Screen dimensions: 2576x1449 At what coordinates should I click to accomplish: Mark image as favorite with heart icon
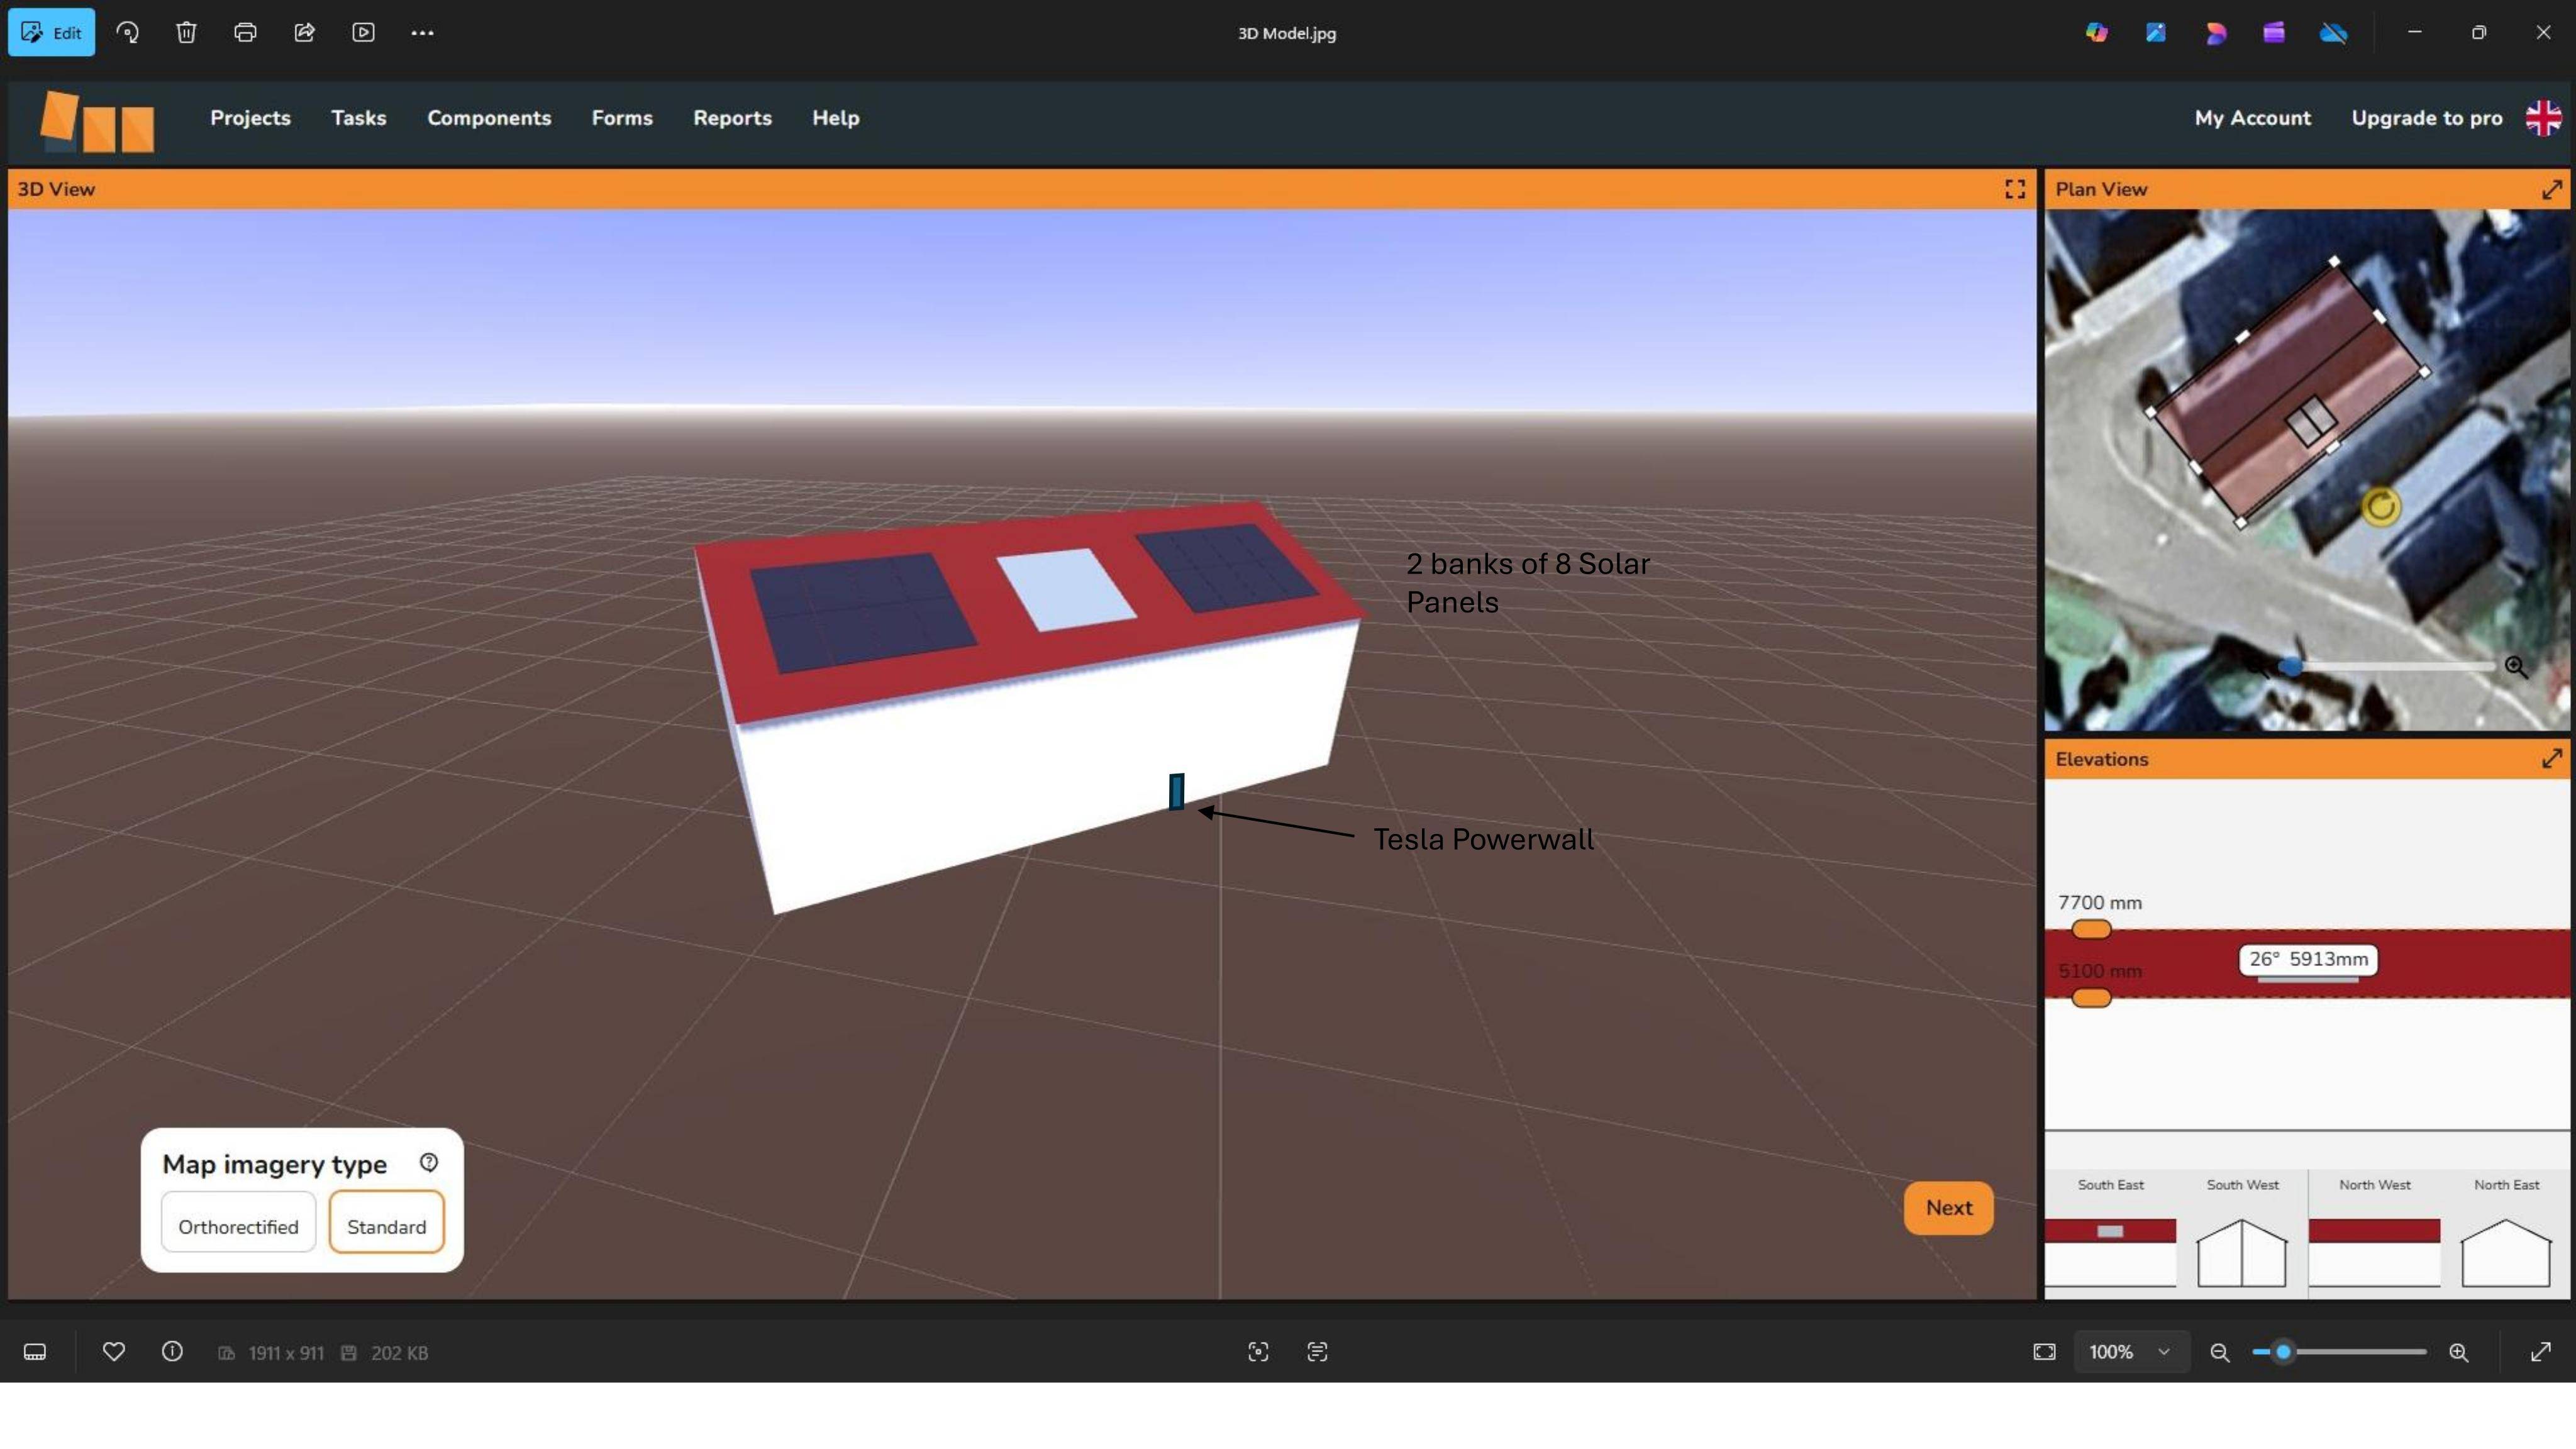pyautogui.click(x=114, y=1352)
